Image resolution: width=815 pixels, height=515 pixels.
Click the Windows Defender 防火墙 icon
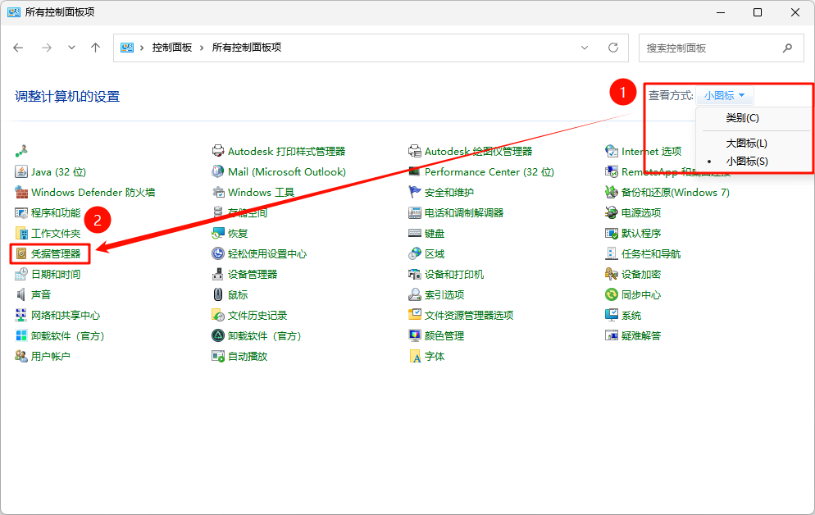click(x=22, y=193)
